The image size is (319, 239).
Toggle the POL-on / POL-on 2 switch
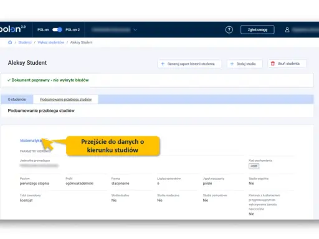click(57, 30)
